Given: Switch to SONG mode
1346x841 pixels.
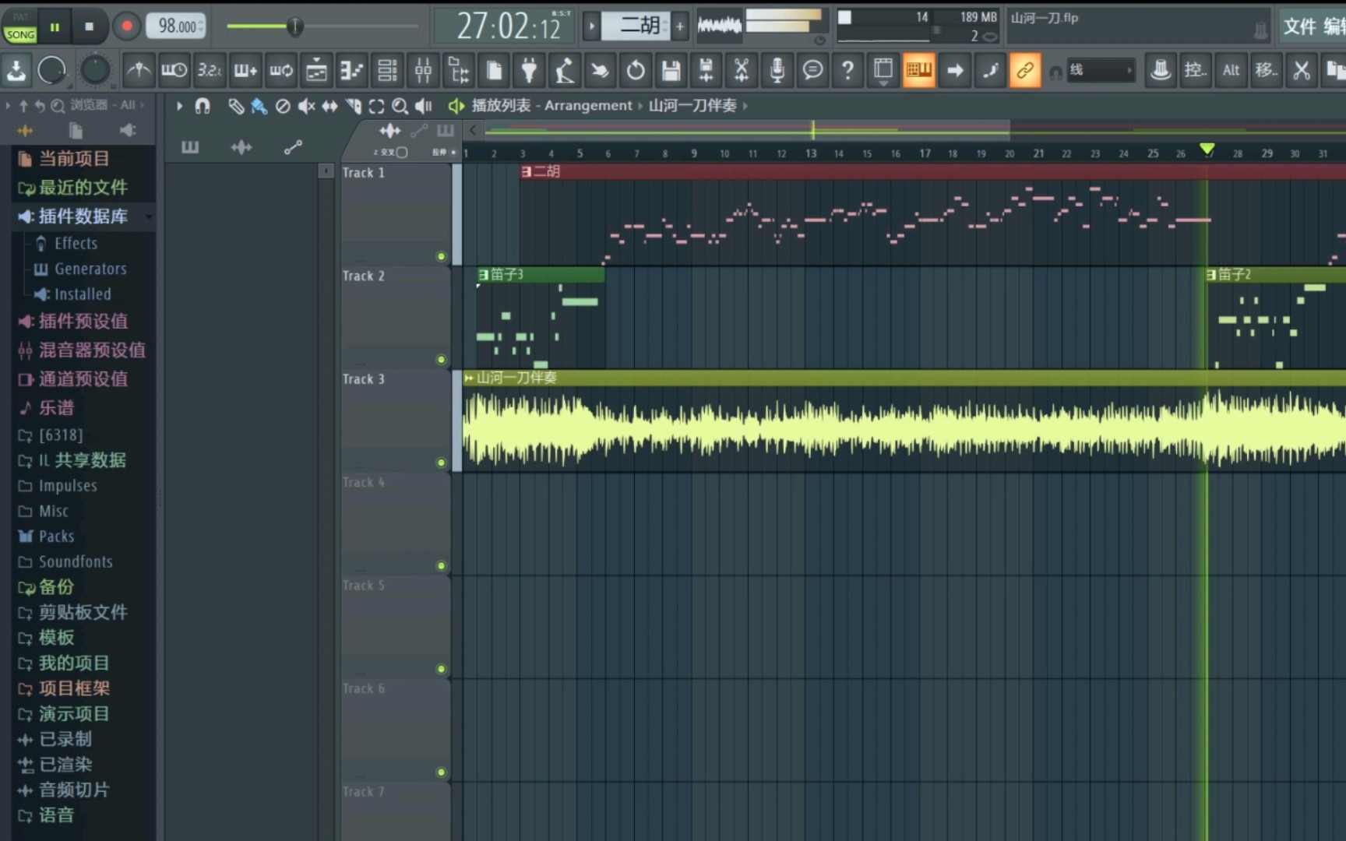Looking at the screenshot, I should (20, 34).
